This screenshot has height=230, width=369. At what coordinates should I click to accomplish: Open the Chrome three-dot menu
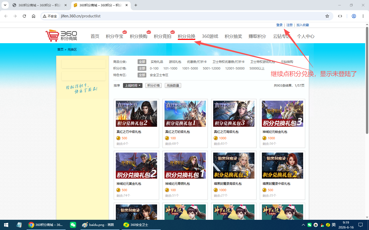[363, 16]
